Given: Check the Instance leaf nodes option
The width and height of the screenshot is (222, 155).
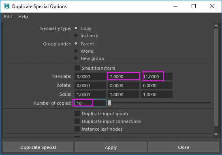Looking at the screenshot, I should click(x=77, y=129).
